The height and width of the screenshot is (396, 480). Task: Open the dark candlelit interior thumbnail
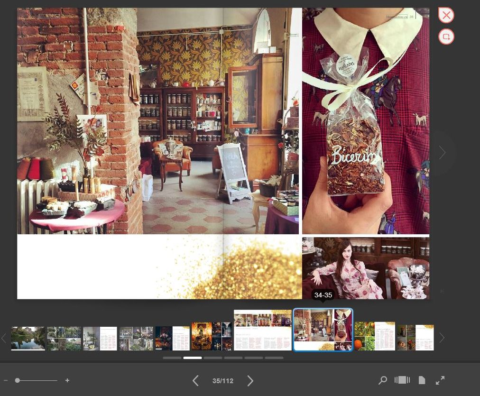212,336
